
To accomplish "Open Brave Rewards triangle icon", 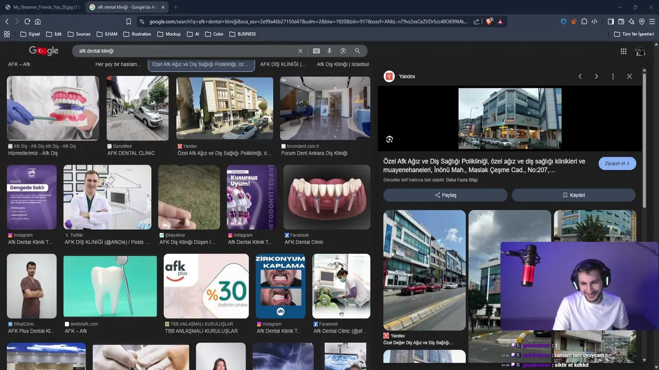I will coord(500,22).
